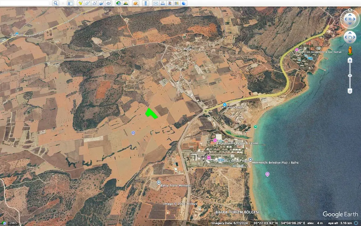The width and height of the screenshot is (361, 226).
Task: Click the Print icon
Action: point(163,3)
